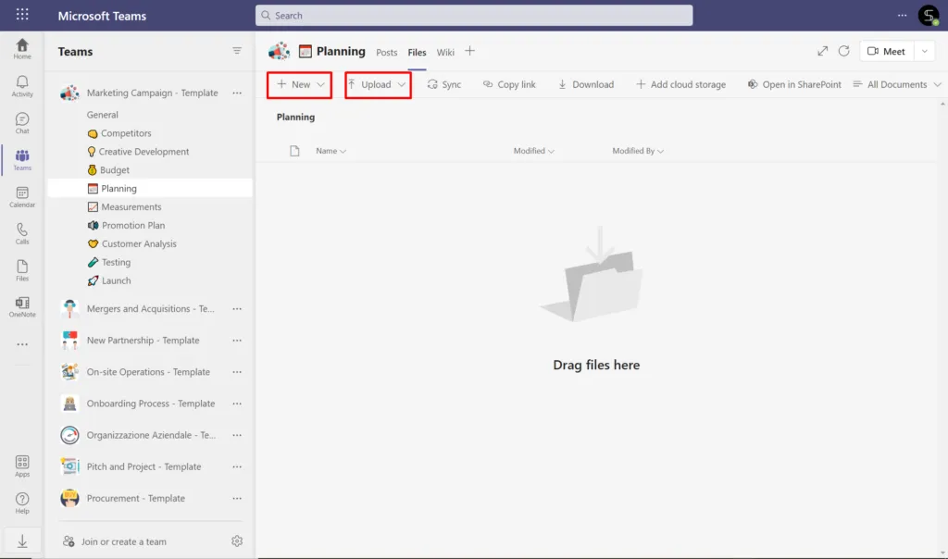
Task: Click Add cloud storage
Action: click(x=680, y=84)
